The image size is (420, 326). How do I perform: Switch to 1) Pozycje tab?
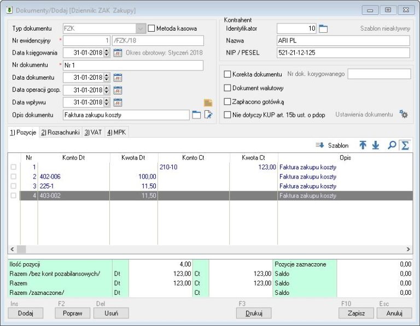tap(23, 132)
